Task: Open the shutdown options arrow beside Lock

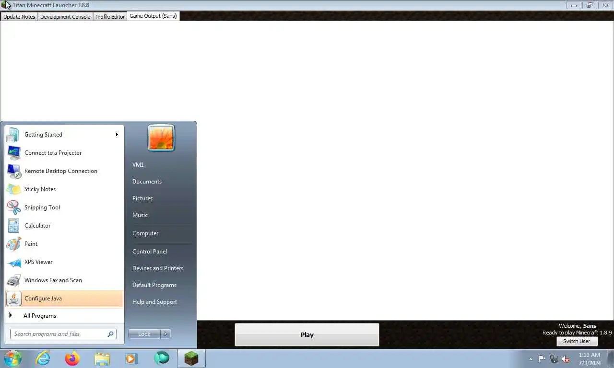Action: tap(165, 334)
